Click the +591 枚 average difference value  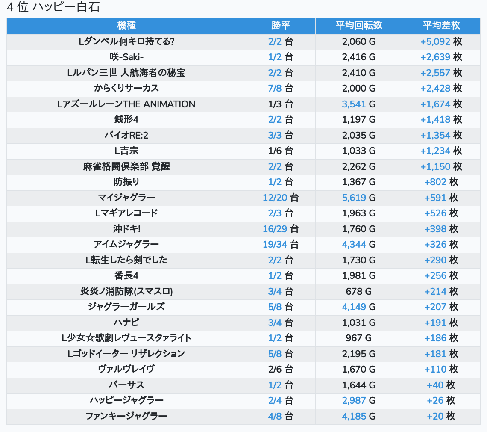[x=441, y=198]
